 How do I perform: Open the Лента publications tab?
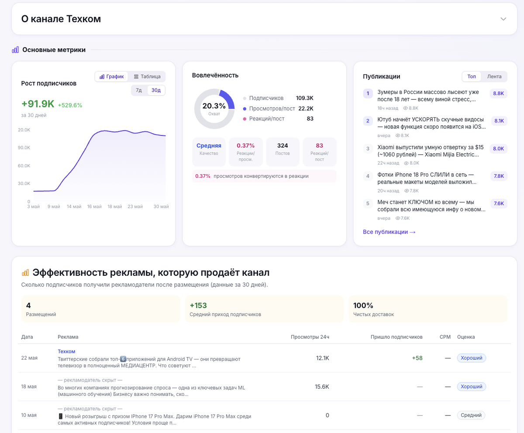pos(494,76)
